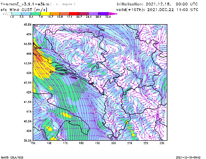Click the violet 28.4–32.6 legend swatch
This screenshot has height=159, width=206.
click(x=103, y=14)
